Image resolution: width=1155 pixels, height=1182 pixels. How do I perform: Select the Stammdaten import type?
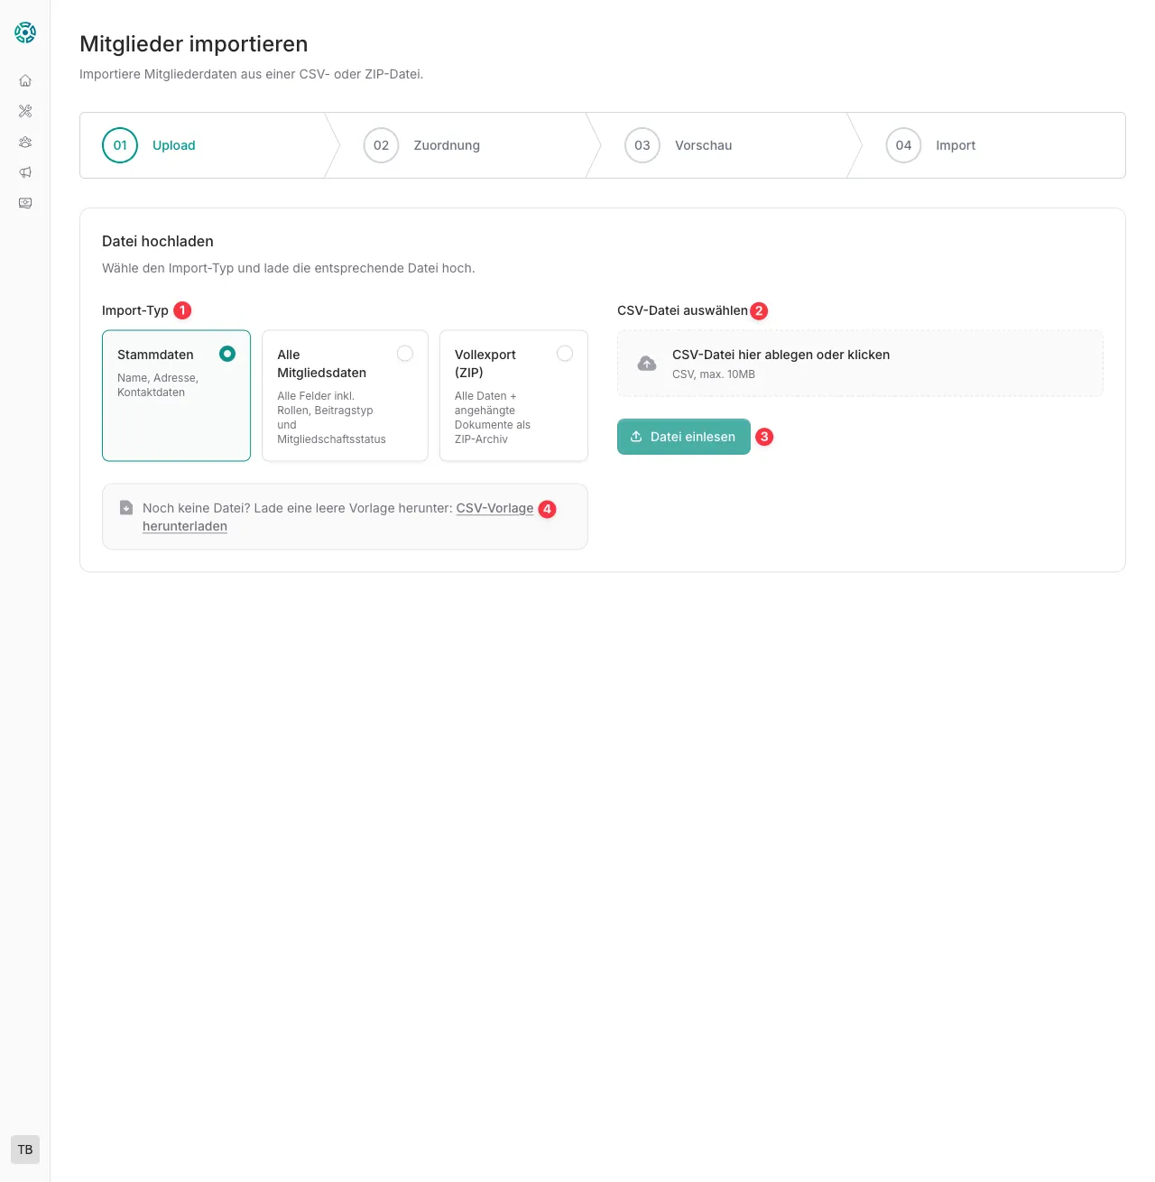tap(176, 395)
